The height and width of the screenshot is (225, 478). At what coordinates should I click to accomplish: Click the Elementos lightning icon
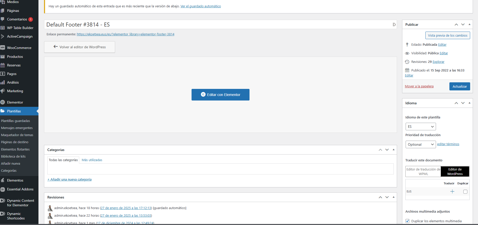(x=3, y=180)
